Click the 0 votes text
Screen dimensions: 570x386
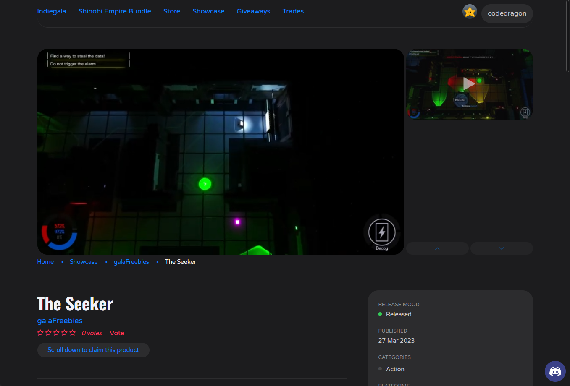[x=92, y=333]
